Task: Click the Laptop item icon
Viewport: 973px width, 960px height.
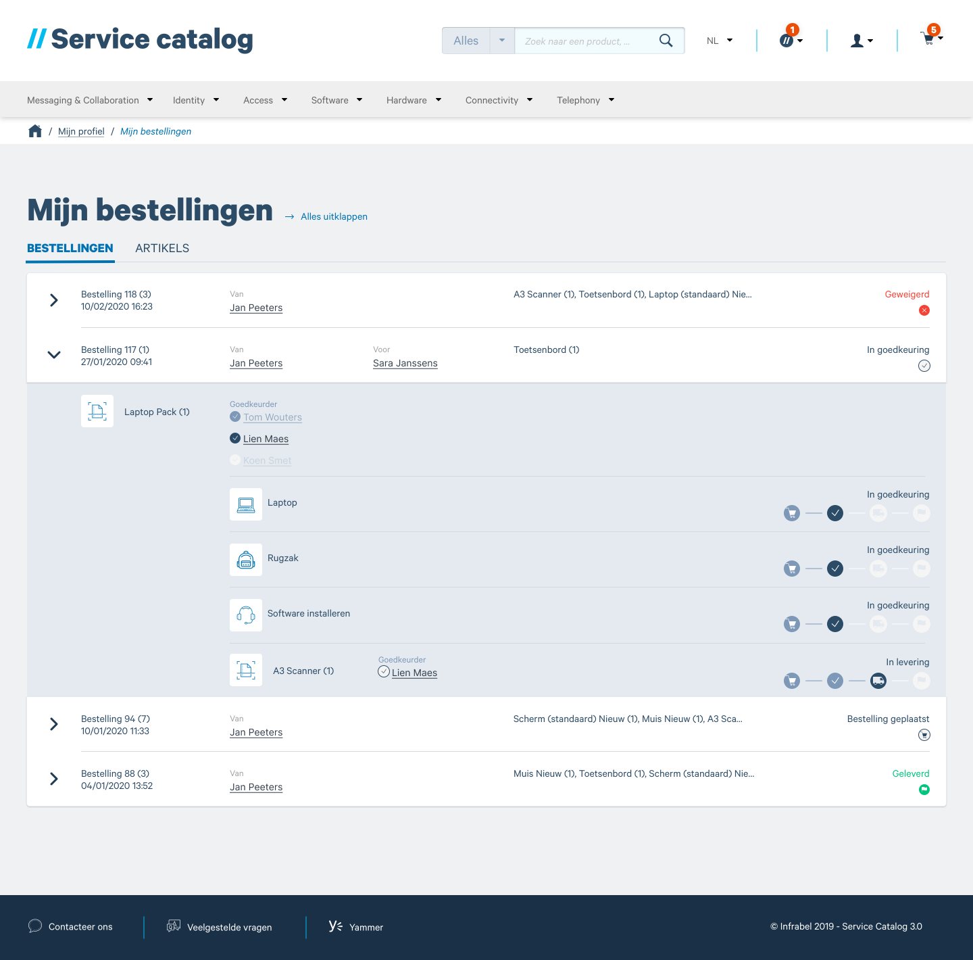Action: (246, 504)
